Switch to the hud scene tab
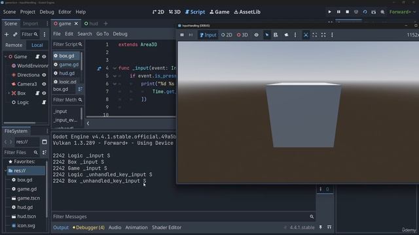The image size is (419, 235). click(x=91, y=23)
